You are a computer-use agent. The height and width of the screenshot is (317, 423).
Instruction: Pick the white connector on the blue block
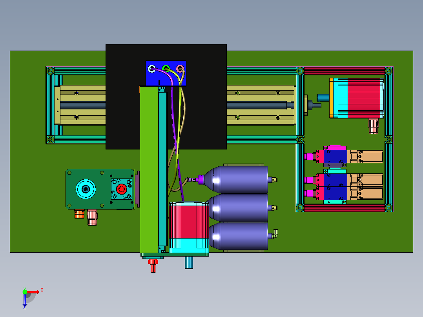pos(151,68)
